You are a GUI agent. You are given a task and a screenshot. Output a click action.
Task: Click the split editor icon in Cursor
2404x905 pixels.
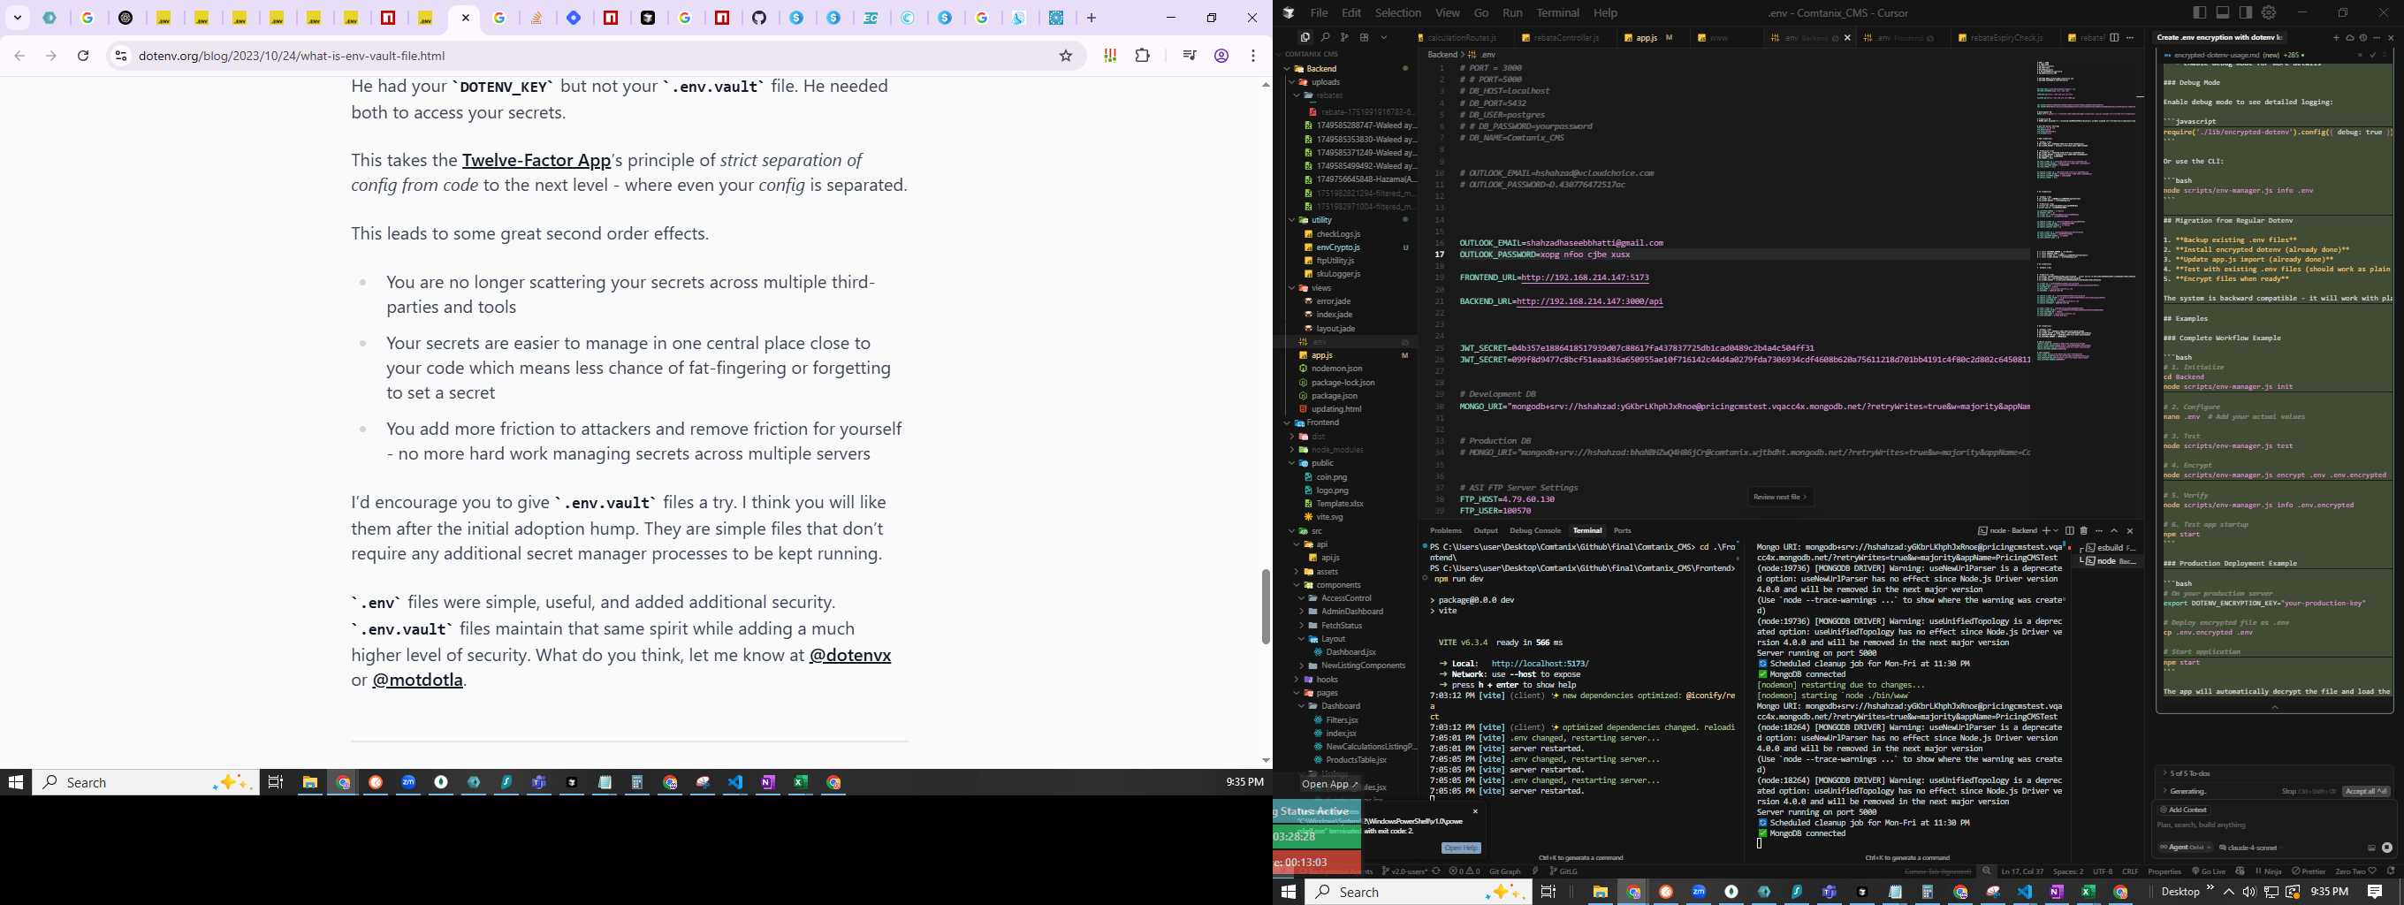pyautogui.click(x=2115, y=38)
